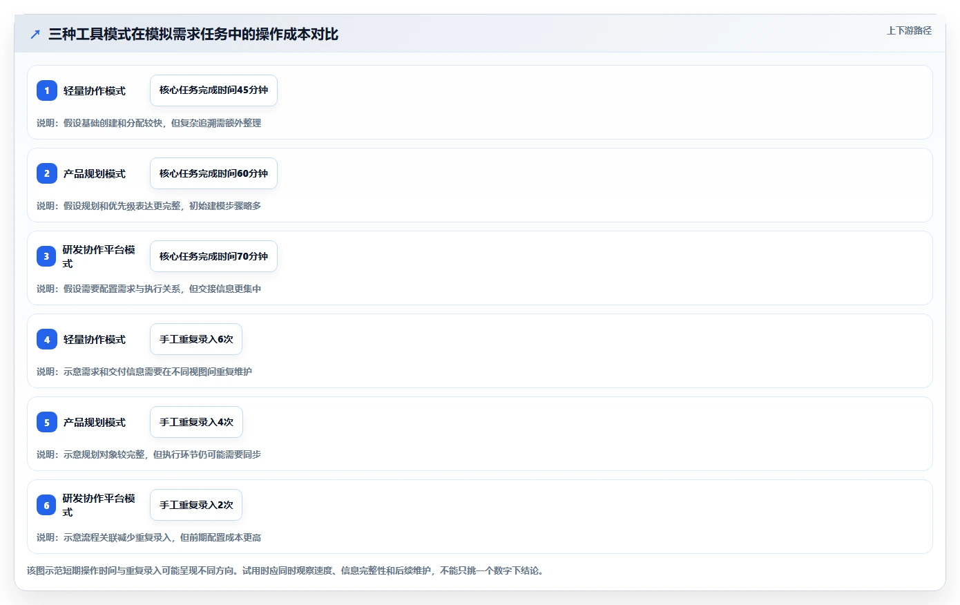Select the 手工重复录入2次 chip
This screenshot has height=605, width=960.
pos(196,505)
